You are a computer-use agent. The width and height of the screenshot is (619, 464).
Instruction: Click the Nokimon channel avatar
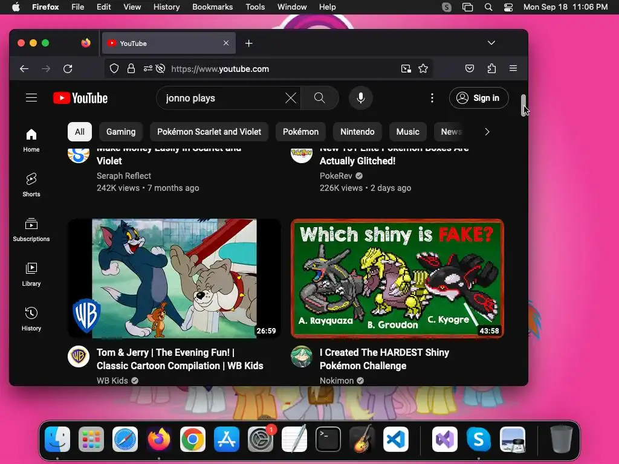302,356
